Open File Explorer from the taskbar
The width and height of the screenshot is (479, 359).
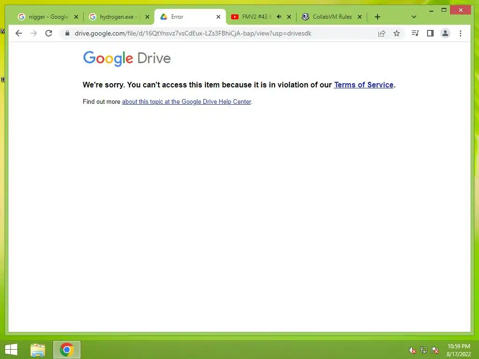(x=38, y=350)
